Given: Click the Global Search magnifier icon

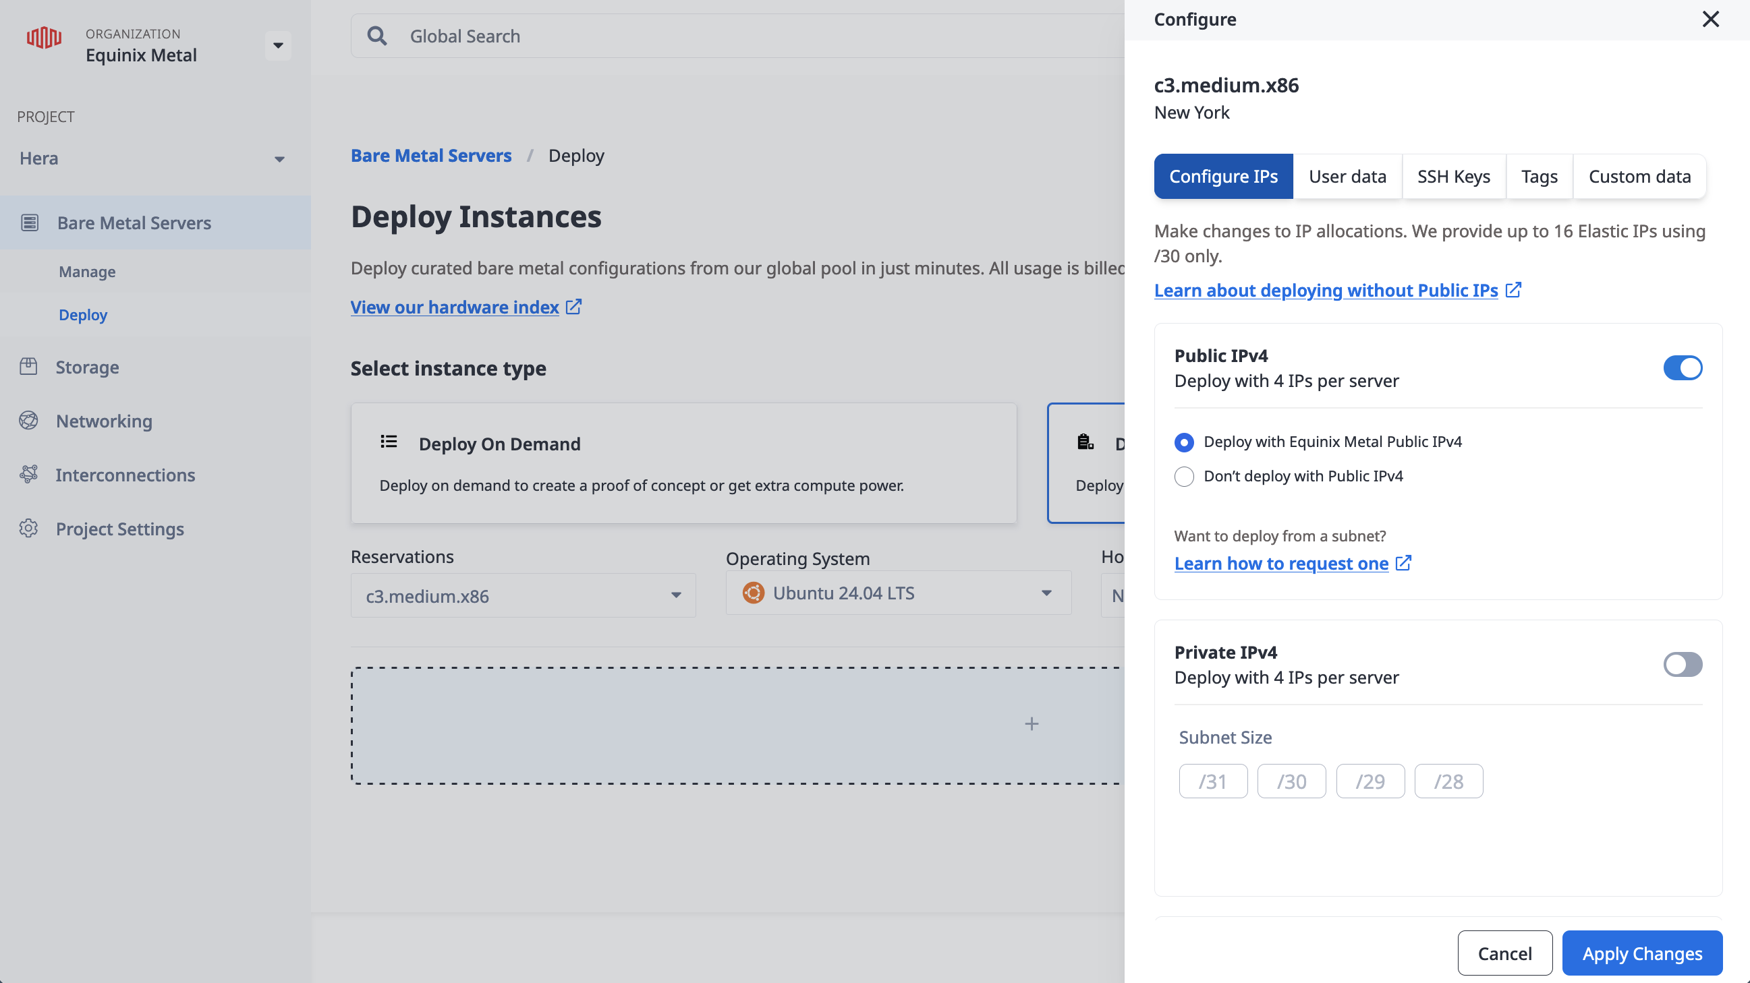Looking at the screenshot, I should pos(377,36).
